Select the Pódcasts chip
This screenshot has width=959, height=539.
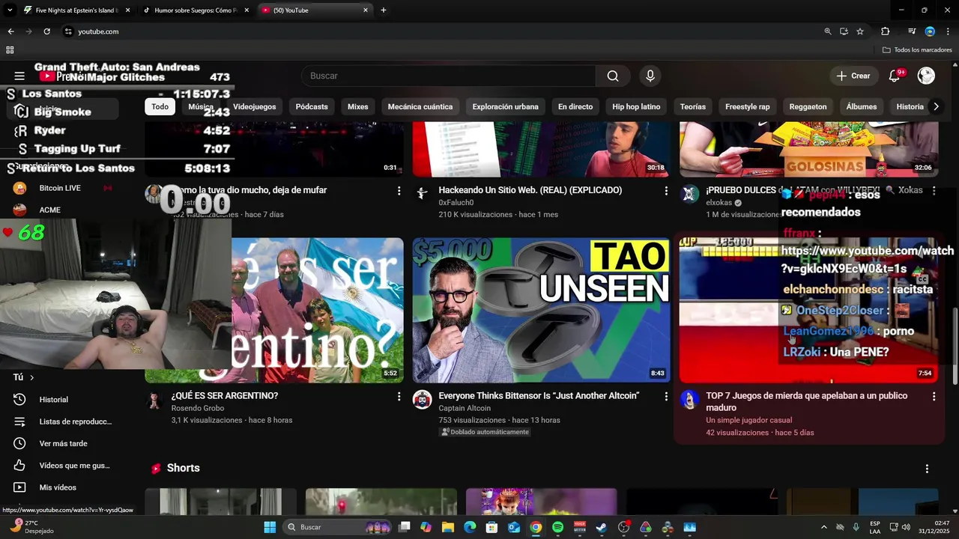click(312, 106)
